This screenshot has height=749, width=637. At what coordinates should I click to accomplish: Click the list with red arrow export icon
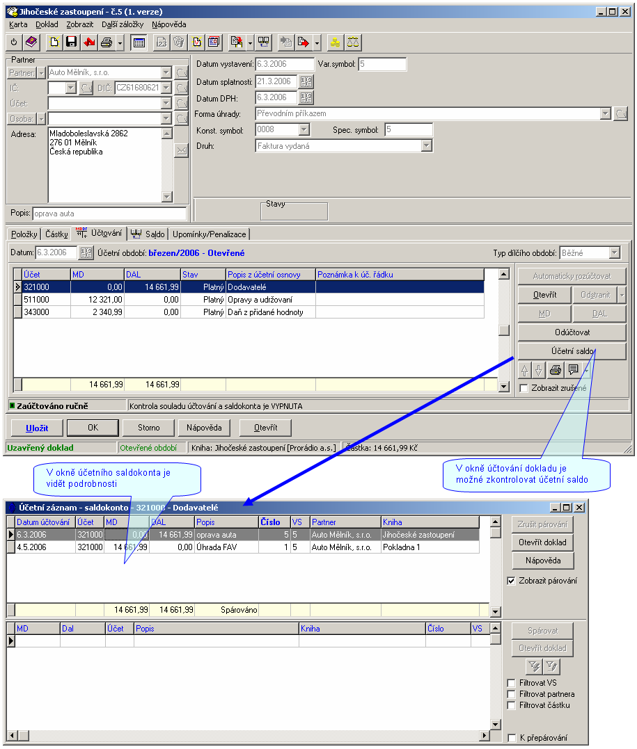click(x=304, y=42)
